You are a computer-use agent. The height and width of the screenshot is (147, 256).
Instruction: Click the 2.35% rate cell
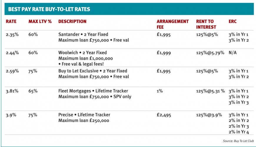(12, 35)
